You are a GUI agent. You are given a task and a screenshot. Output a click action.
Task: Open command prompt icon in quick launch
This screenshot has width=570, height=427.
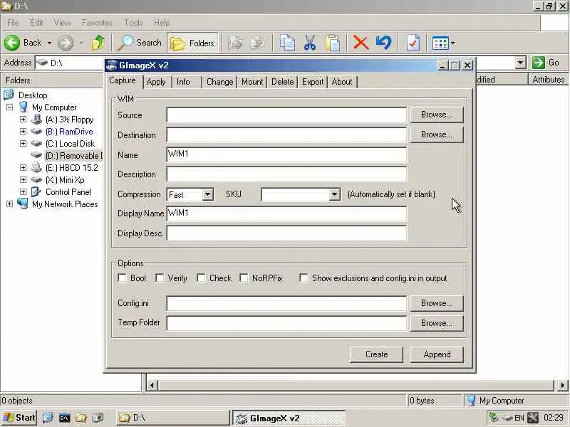(x=64, y=418)
